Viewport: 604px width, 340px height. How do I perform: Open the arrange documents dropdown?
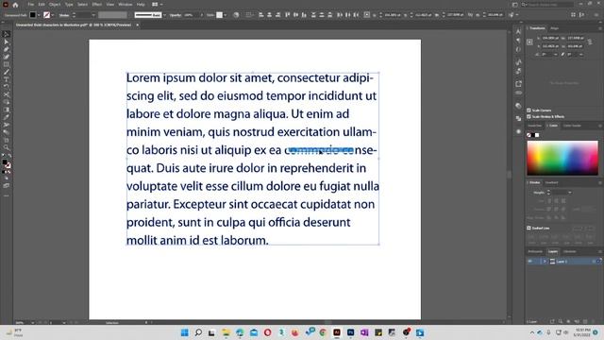point(157,5)
